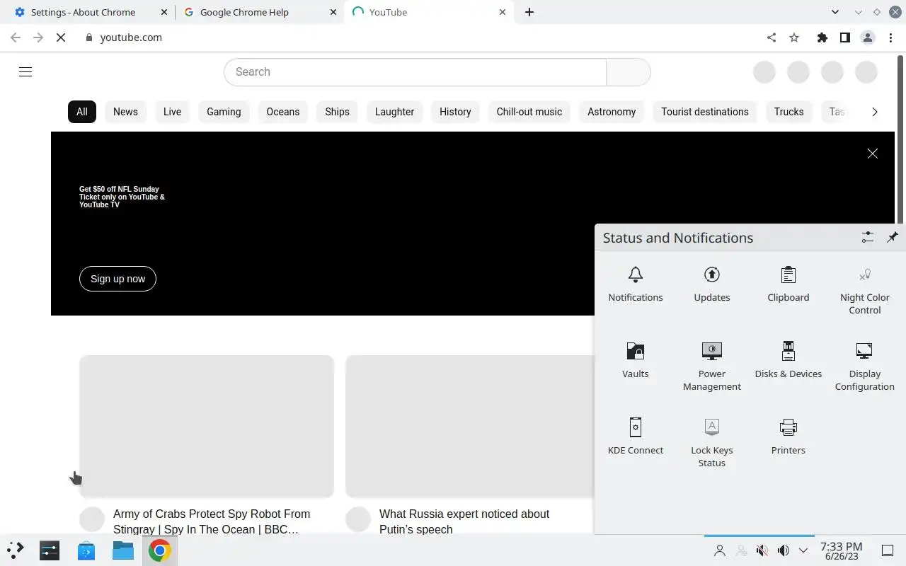Open Chrome's tab search dropdown
Screen dimensions: 906x566
(x=835, y=12)
